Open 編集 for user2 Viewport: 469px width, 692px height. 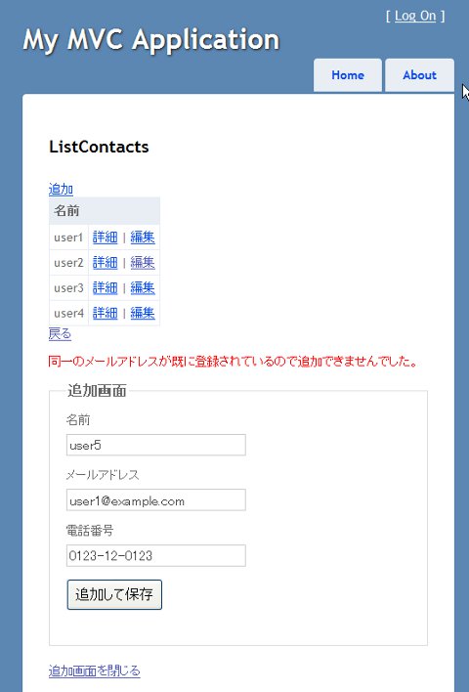coord(143,262)
